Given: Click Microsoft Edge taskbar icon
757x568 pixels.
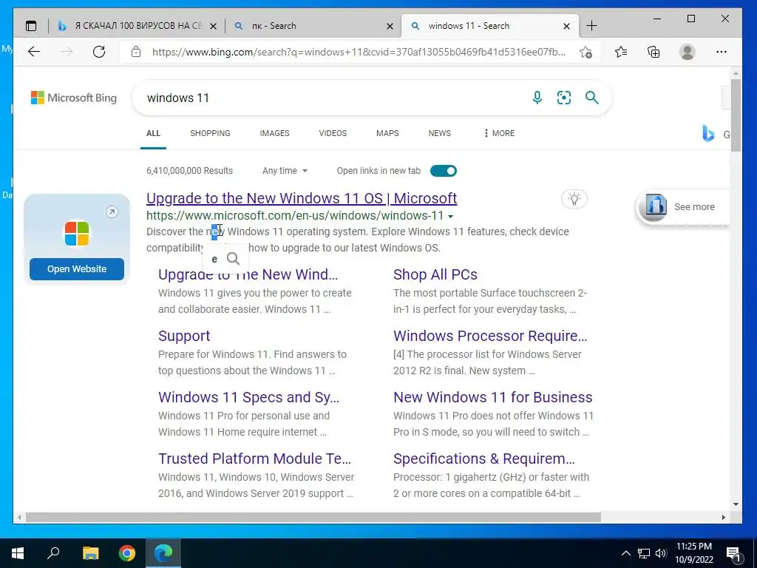Looking at the screenshot, I should (163, 553).
